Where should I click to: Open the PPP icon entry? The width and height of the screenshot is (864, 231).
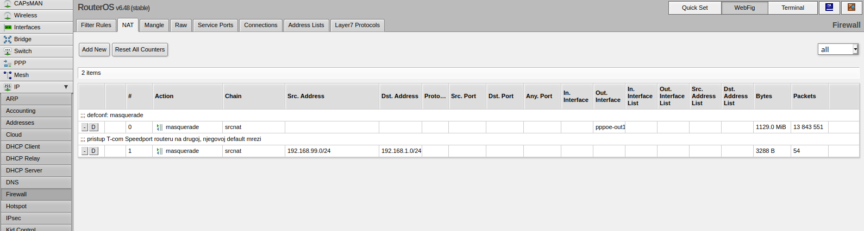[x=8, y=63]
